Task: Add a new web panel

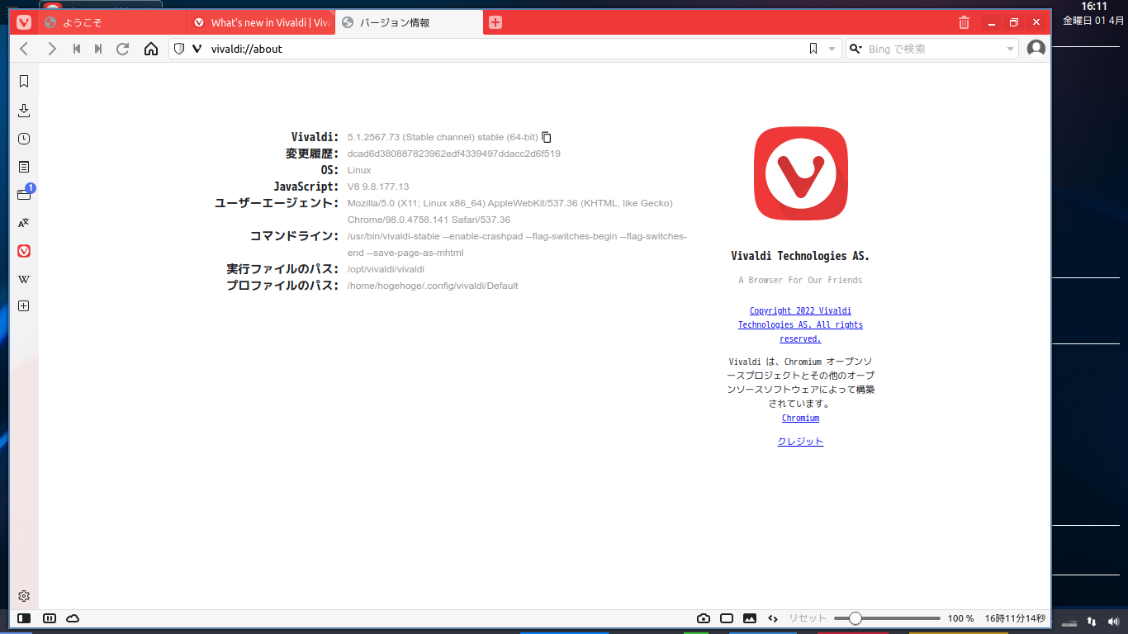Action: pos(24,306)
